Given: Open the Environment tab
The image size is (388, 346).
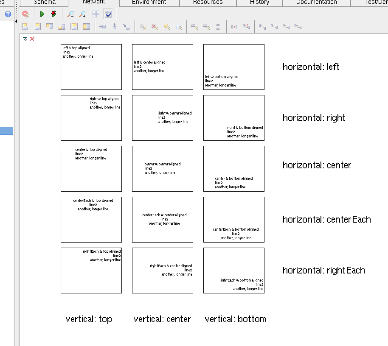Looking at the screenshot, I should pyautogui.click(x=149, y=3).
